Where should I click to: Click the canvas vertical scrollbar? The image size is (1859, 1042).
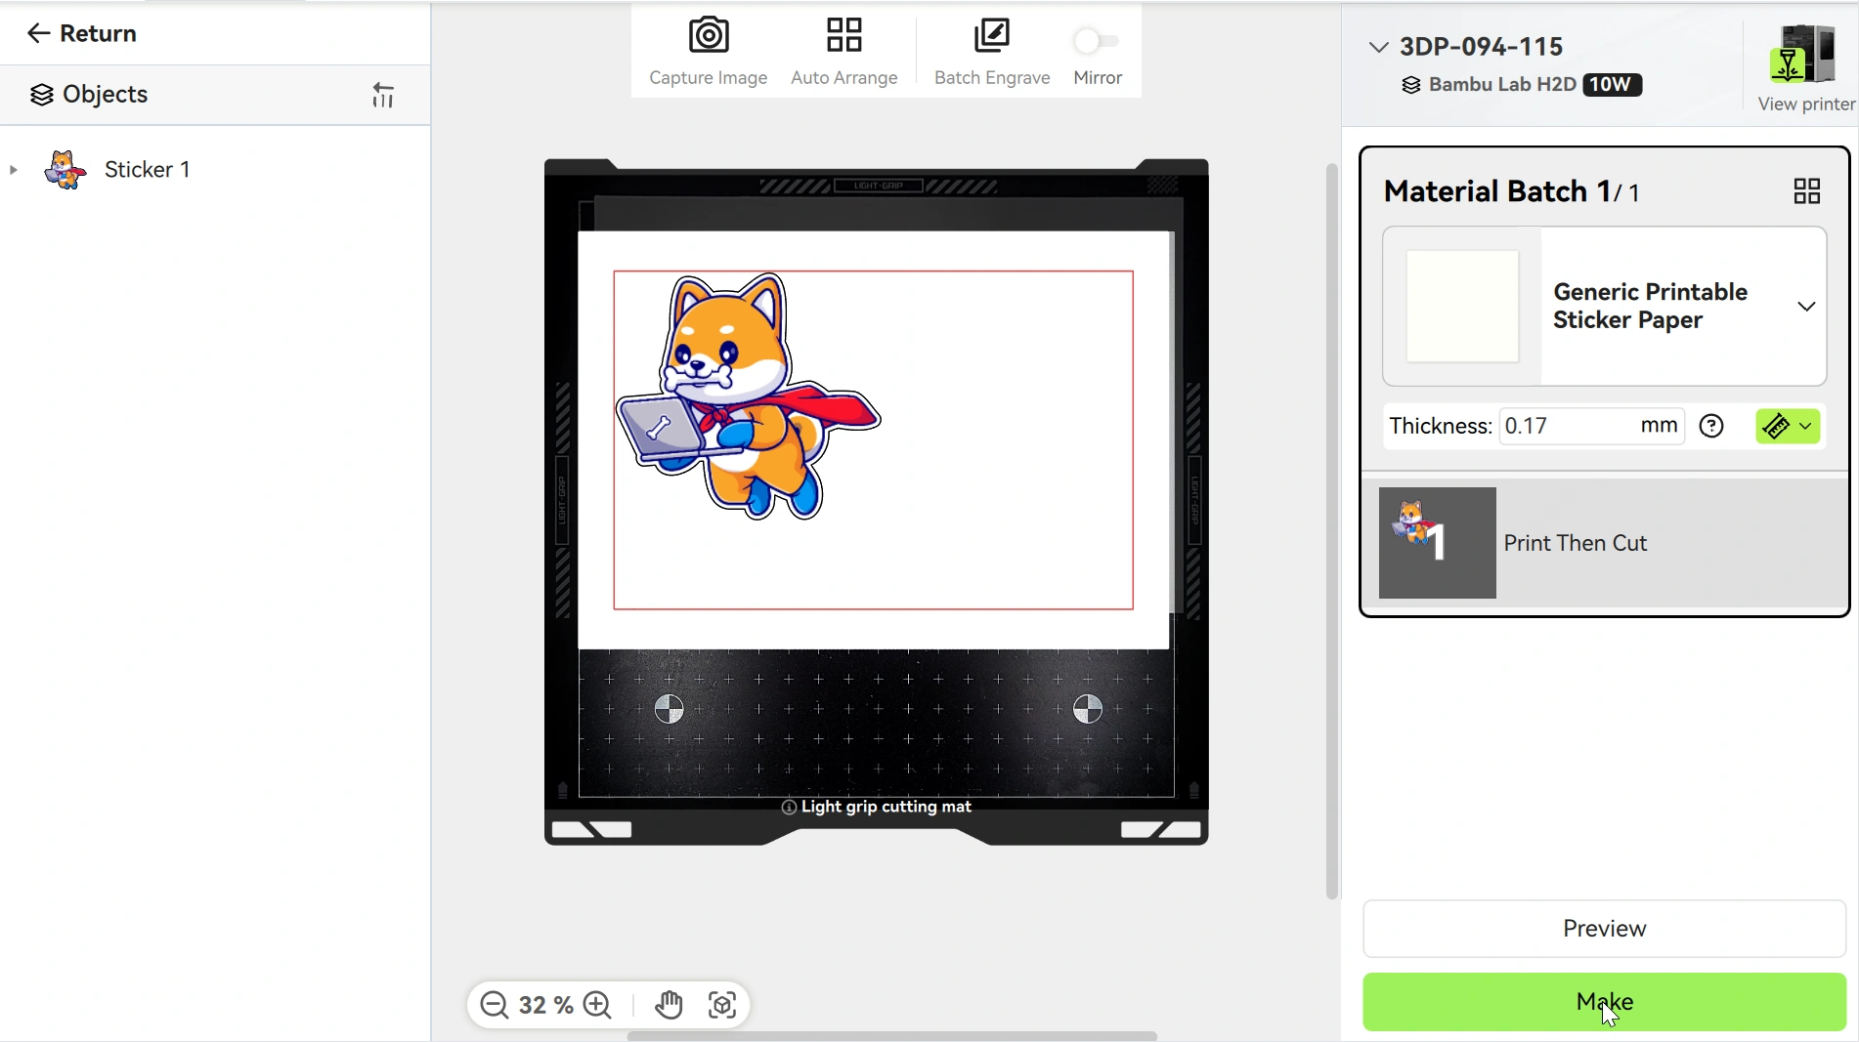(1331, 530)
